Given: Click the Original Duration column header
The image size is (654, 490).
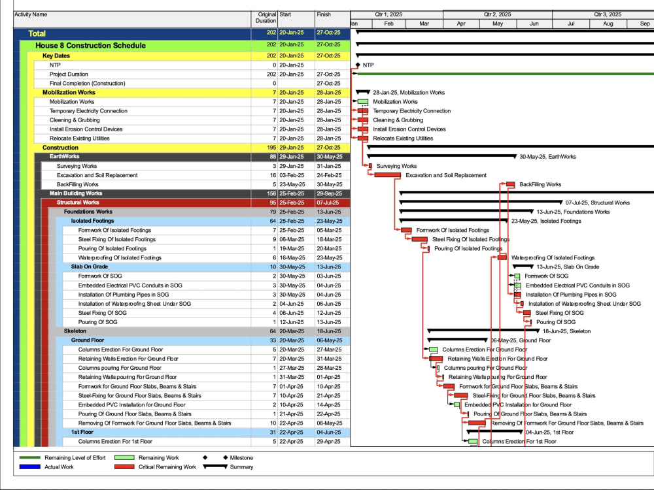Looking at the screenshot, I should 264,19.
